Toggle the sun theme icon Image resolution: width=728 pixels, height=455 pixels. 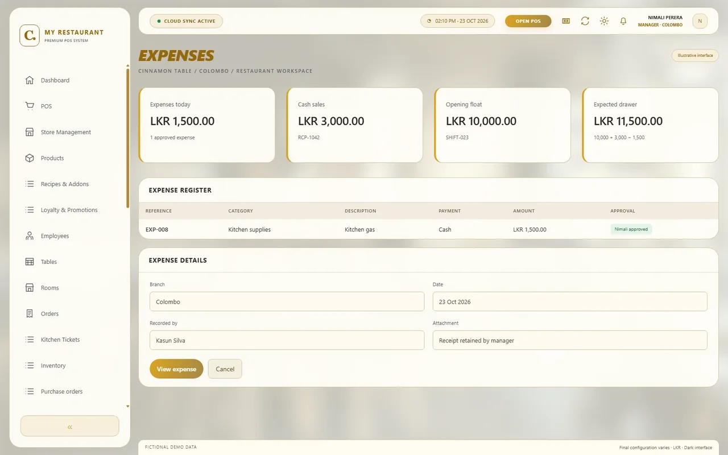tap(604, 21)
